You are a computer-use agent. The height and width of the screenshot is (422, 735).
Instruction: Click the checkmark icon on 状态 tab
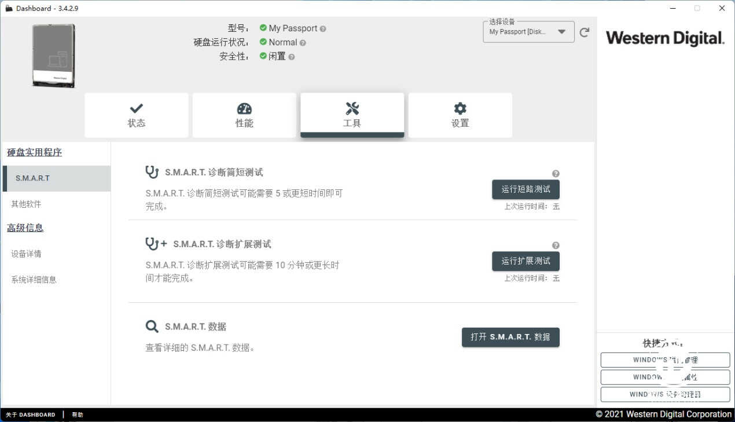tap(137, 108)
